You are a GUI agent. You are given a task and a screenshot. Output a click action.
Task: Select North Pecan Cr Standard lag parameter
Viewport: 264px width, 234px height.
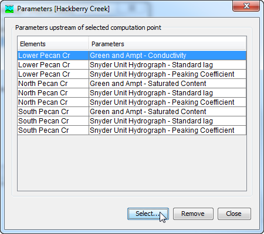point(167,93)
